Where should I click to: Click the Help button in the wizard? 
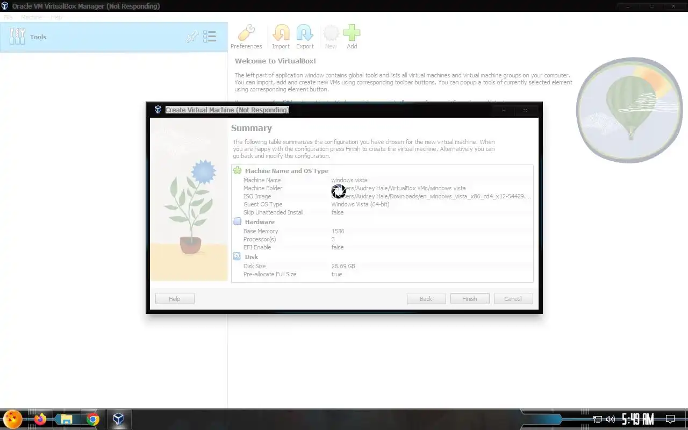pyautogui.click(x=175, y=299)
